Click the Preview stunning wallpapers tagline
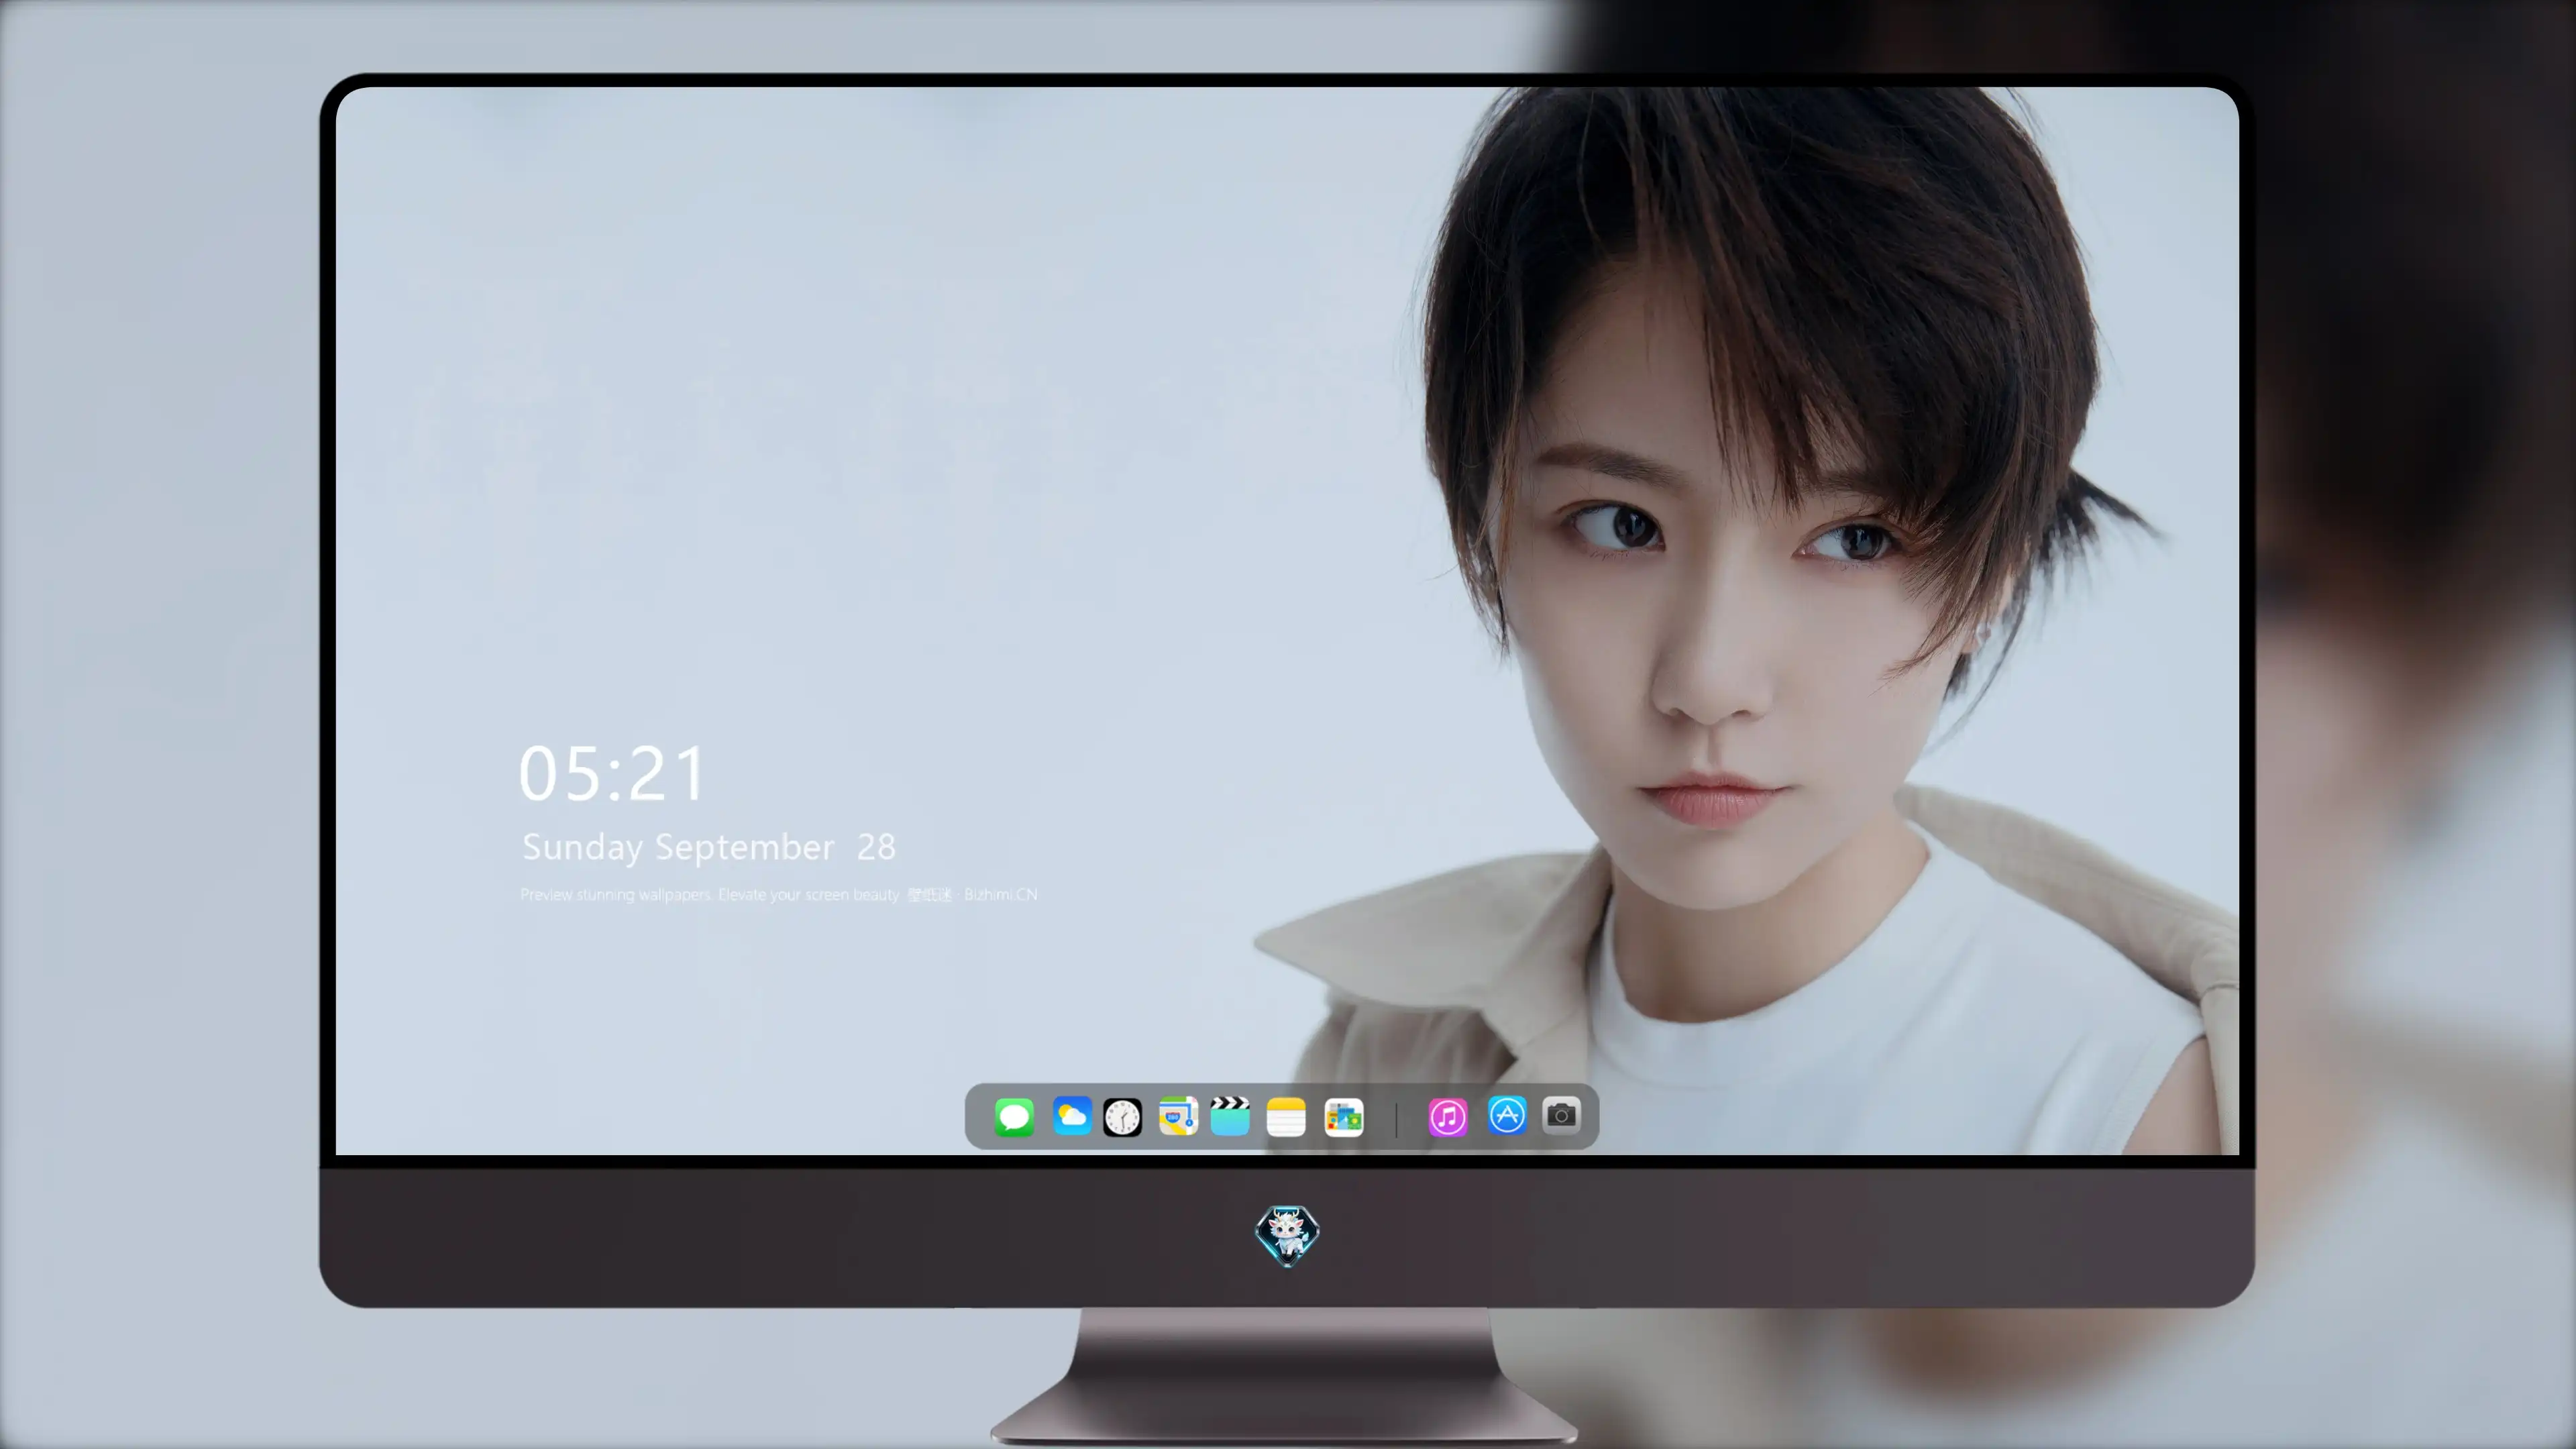This screenshot has width=2576, height=1449. click(x=778, y=894)
